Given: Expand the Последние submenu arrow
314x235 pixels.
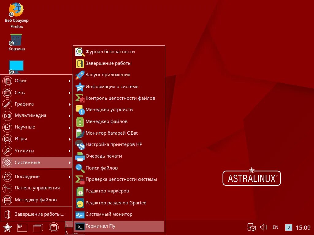Looking at the screenshot, I should (x=70, y=177).
